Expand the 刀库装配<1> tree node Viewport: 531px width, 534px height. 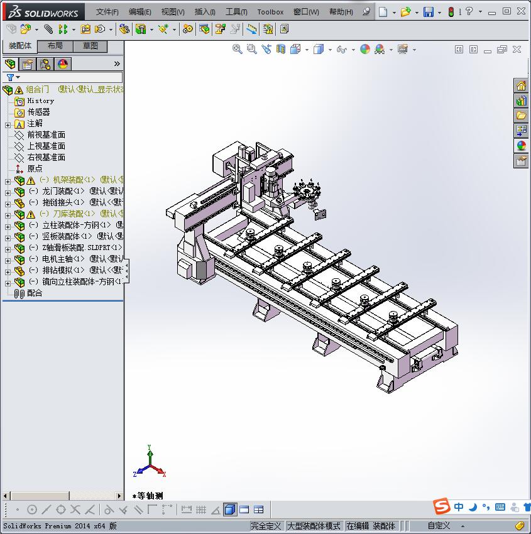click(8, 215)
